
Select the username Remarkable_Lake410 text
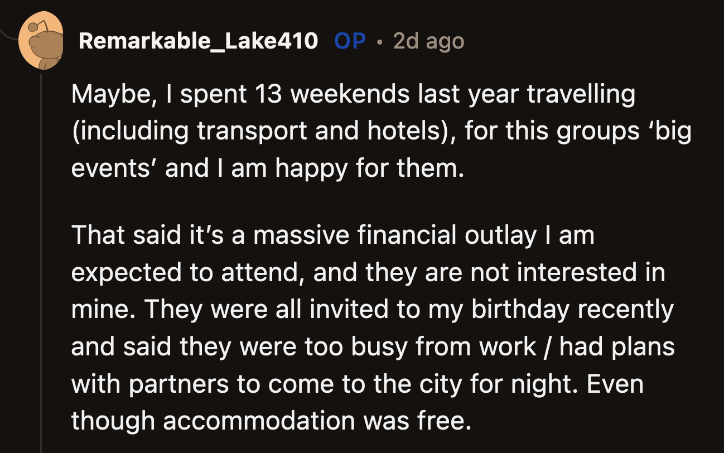[198, 40]
